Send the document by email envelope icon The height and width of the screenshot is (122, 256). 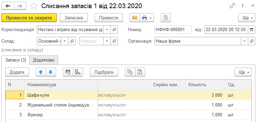135,18
